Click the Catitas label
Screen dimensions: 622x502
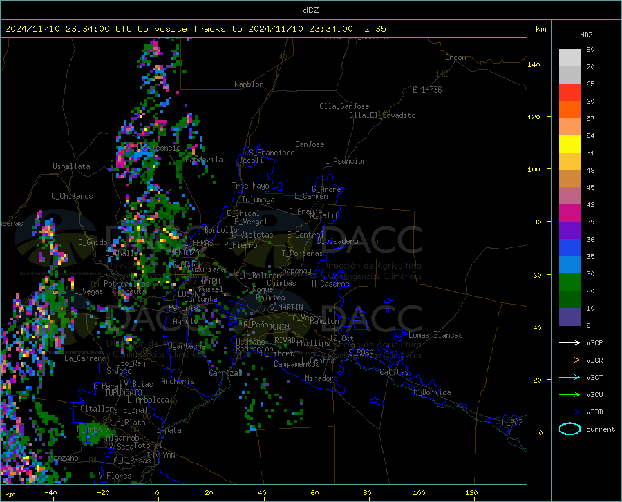coord(394,372)
